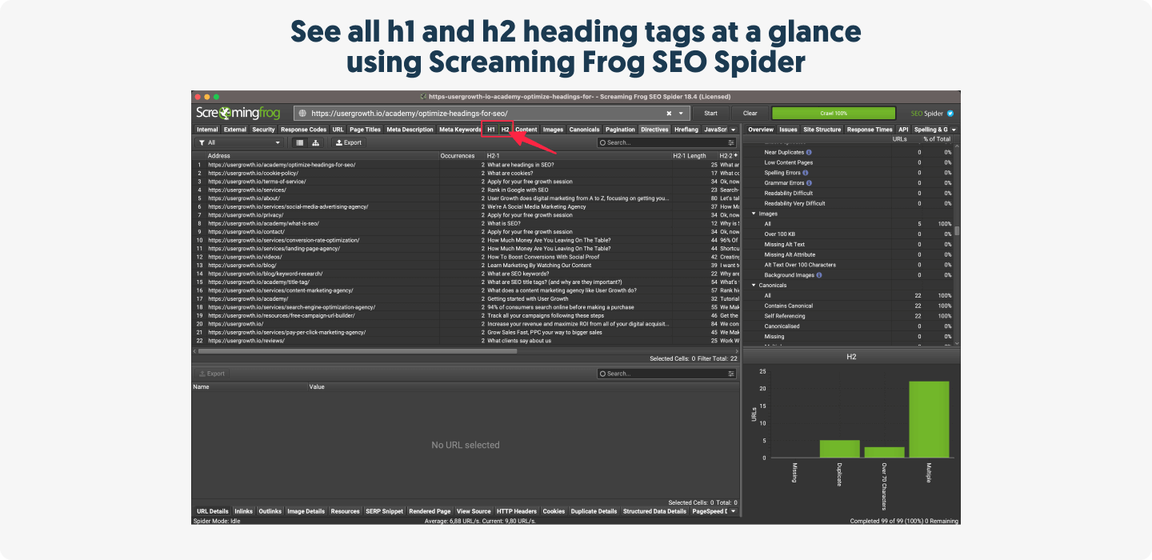Click the upper Export button
The width and height of the screenshot is (1152, 560).
click(348, 142)
